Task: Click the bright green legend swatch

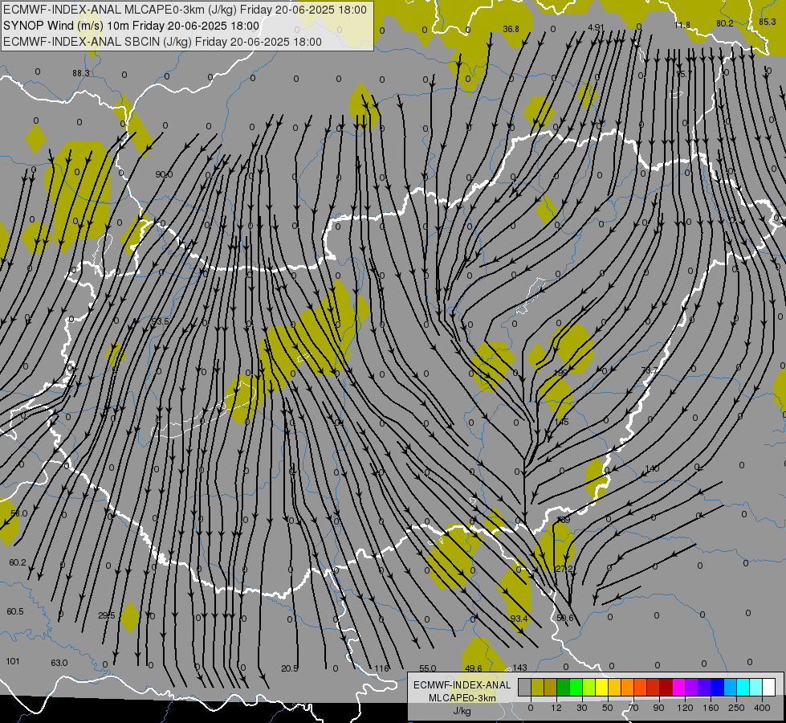Action: click(x=576, y=687)
